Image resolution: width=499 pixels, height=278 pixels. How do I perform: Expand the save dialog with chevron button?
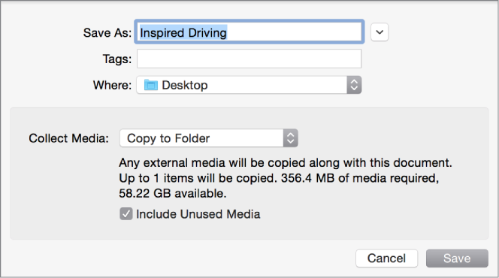click(x=380, y=32)
